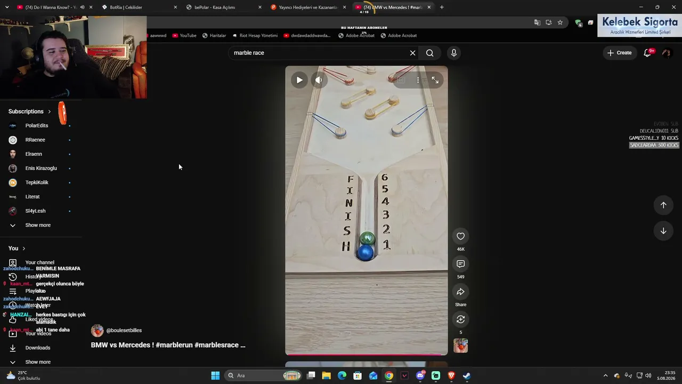Image resolution: width=682 pixels, height=384 pixels.
Task: Open the YouTube bookmark
Action: 184,36
